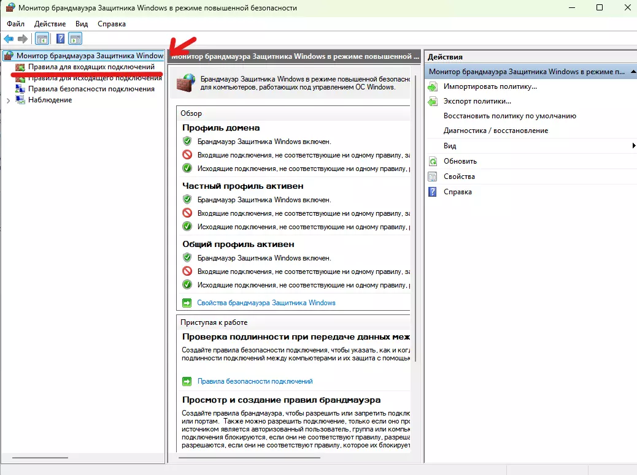This screenshot has width=637, height=475.
Task: Open Правила безопасности подключений link
Action: pos(255,381)
